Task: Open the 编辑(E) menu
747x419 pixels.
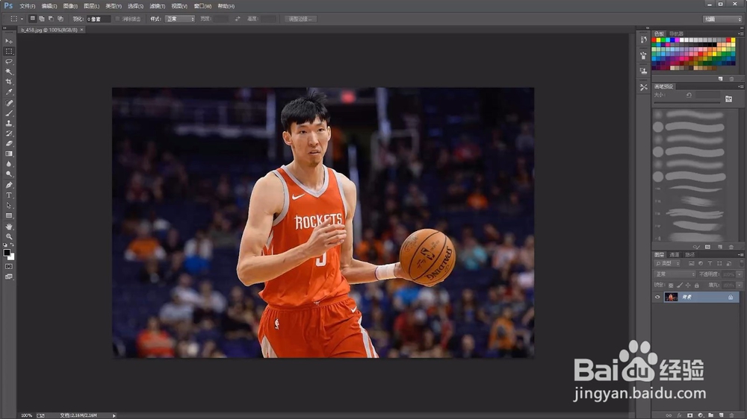Action: coord(49,6)
